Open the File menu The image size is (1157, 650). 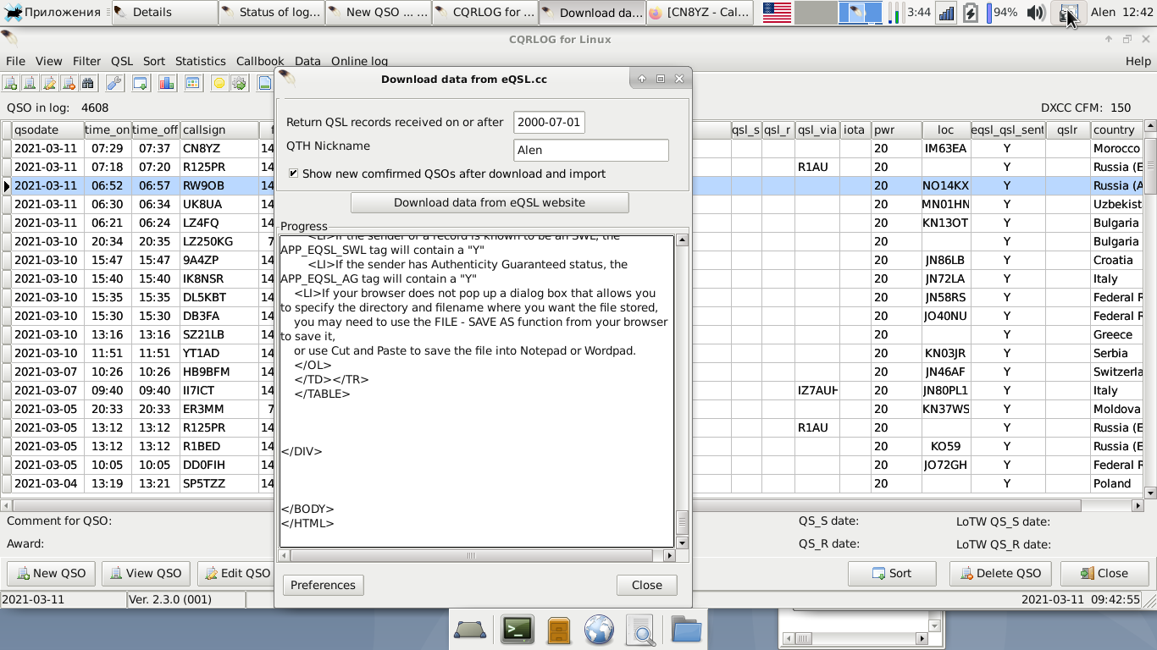15,61
